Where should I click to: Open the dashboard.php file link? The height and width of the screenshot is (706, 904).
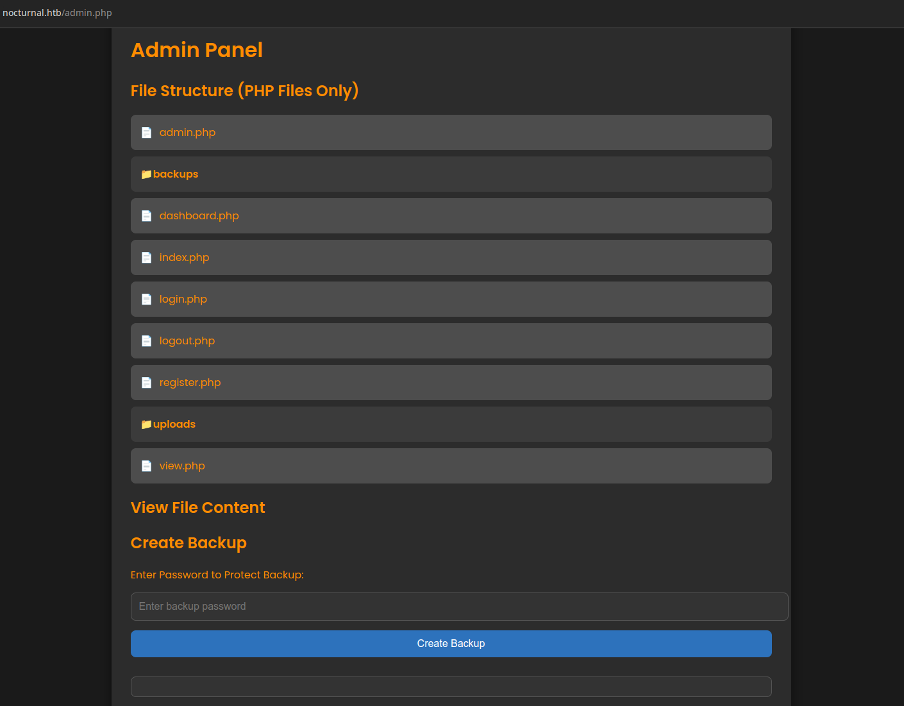coord(199,216)
